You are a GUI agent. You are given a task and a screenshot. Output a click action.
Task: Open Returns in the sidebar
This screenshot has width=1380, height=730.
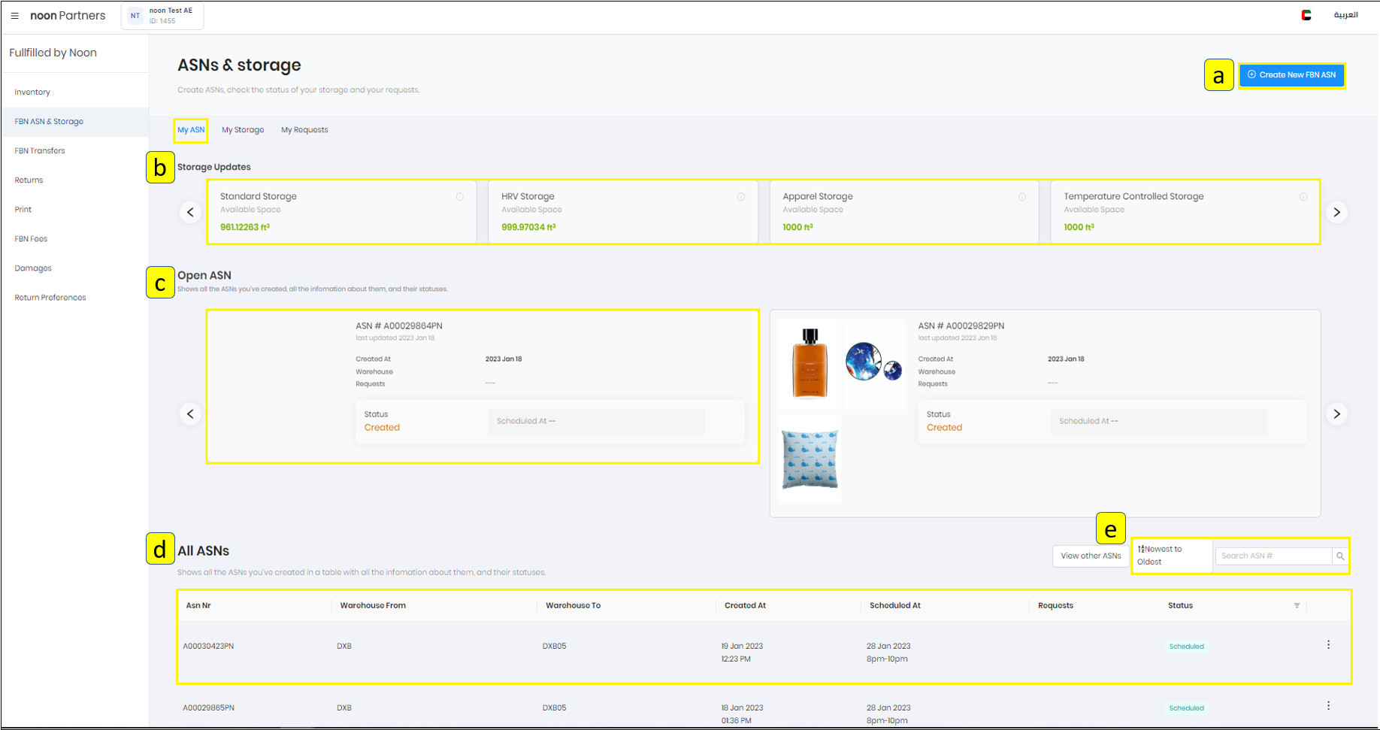29,180
